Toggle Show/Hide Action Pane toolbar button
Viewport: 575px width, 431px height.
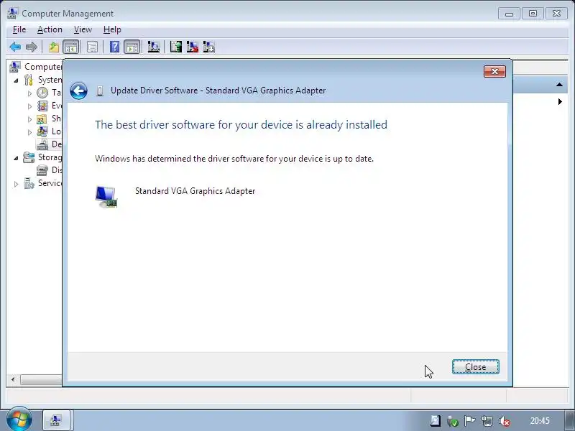pos(132,47)
